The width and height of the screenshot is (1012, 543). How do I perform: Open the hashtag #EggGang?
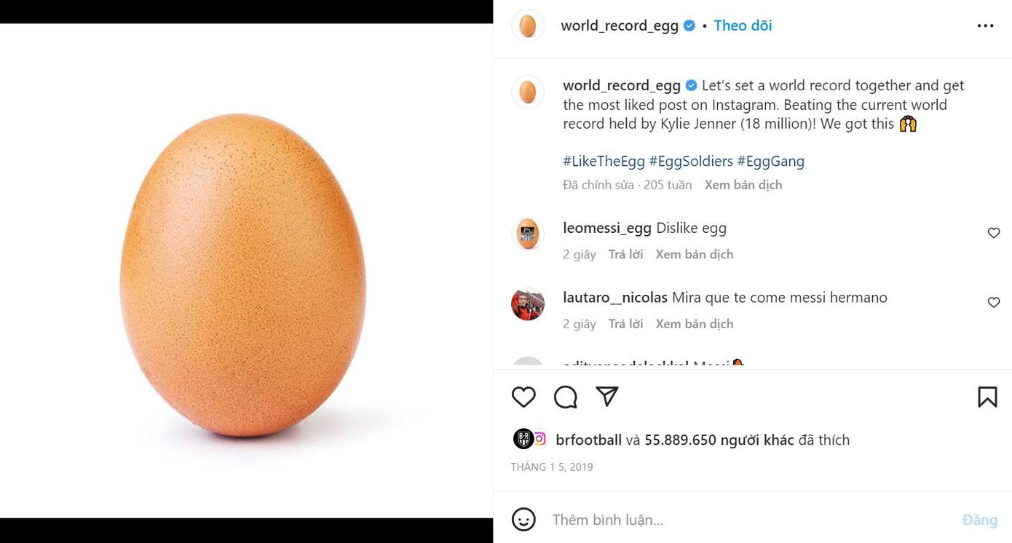(770, 161)
